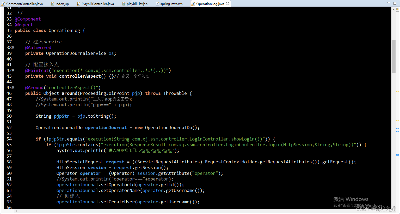Screen dimensions: 400x214
Task: Click System.out.println statement on line 56
Action: [x=118, y=150]
